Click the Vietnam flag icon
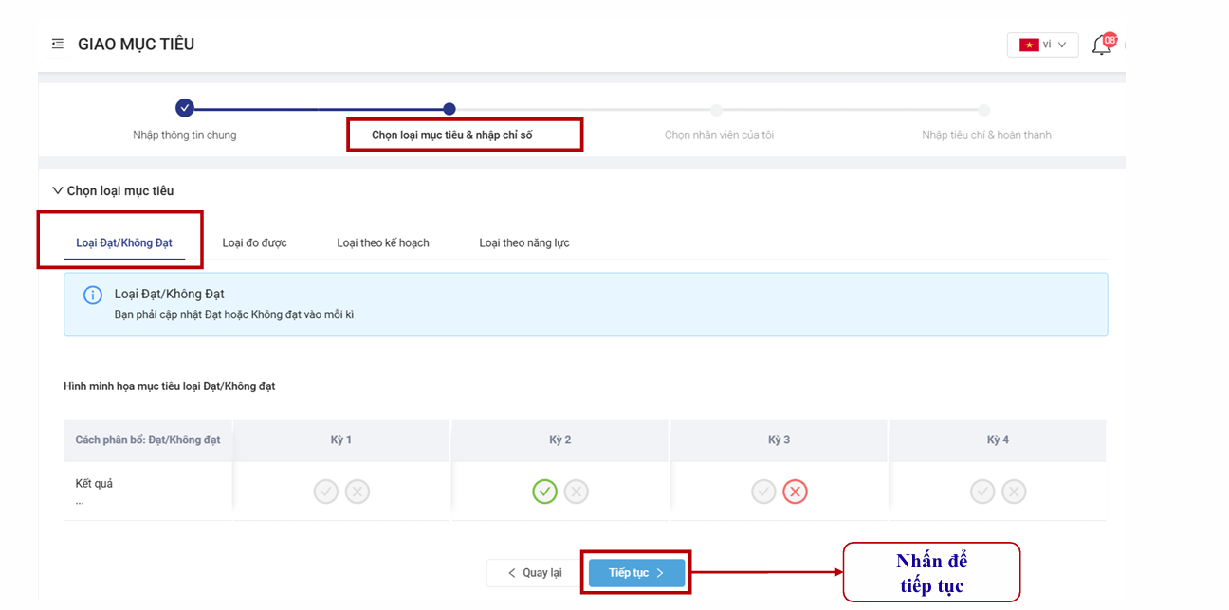The height and width of the screenshot is (610, 1229). pos(1028,45)
